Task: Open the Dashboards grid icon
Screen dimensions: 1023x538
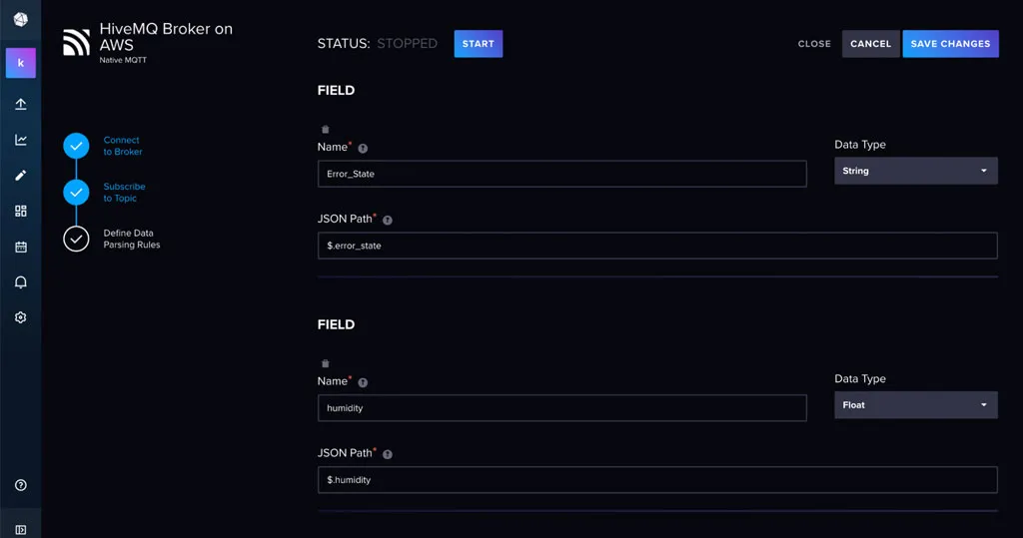Action: point(21,211)
